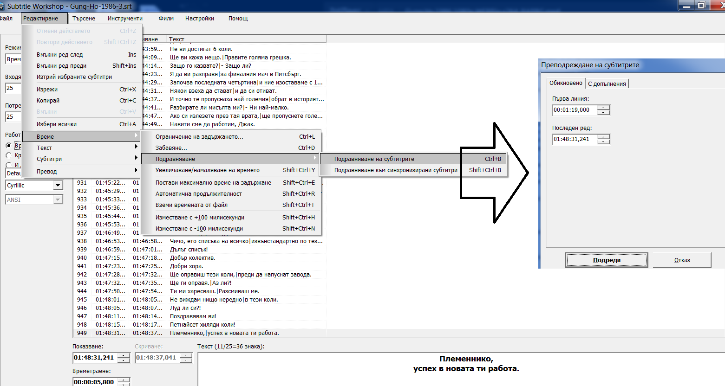Increase the Първа линия time with up arrow
This screenshot has height=386, width=725.
tap(603, 108)
